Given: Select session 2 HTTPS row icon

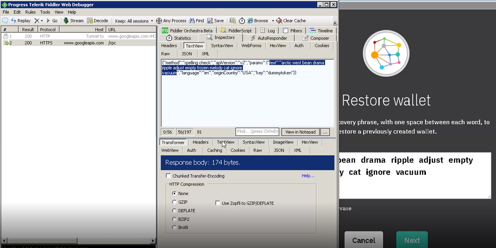Looking at the screenshot, I should click(x=6, y=43).
